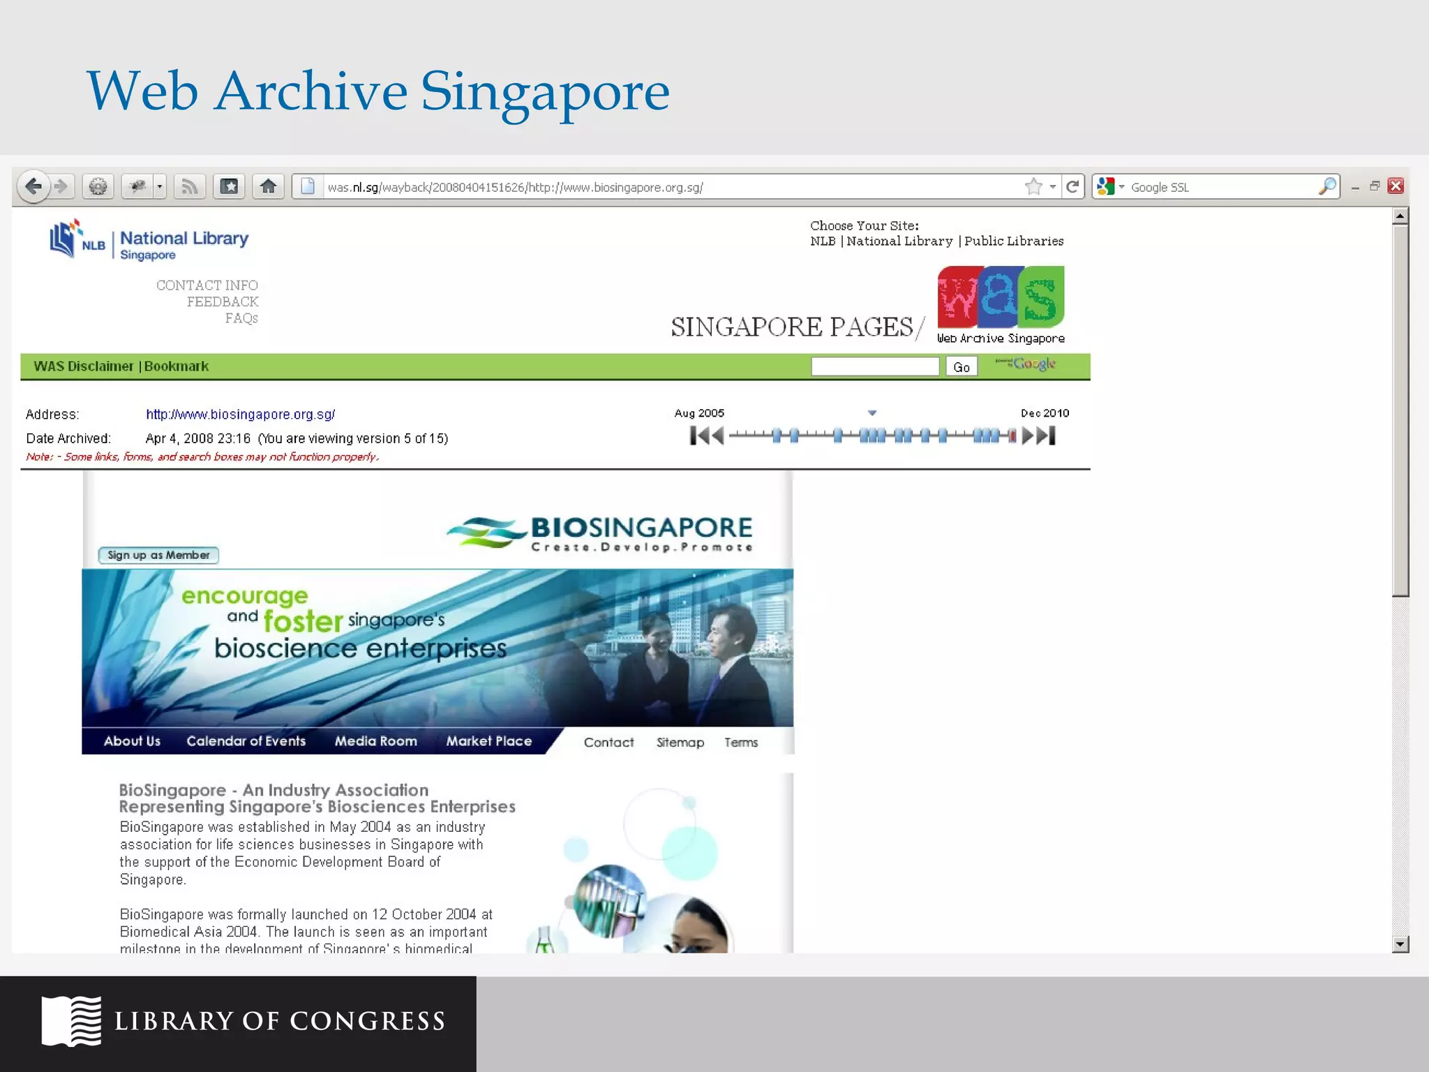Viewport: 1429px width, 1072px height.
Task: Bookmark this page with the star icon
Action: [1033, 186]
